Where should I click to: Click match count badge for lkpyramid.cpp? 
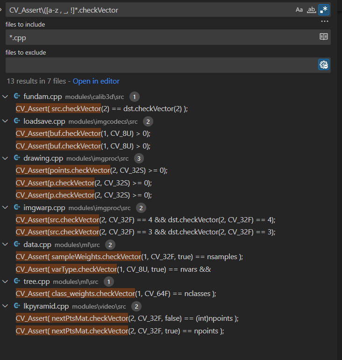136,306
